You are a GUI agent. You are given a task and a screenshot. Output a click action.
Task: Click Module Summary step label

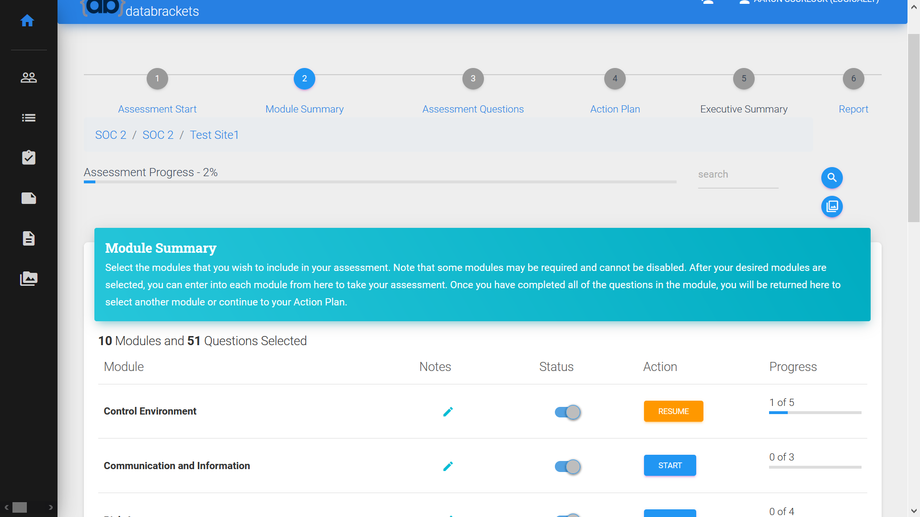[304, 109]
